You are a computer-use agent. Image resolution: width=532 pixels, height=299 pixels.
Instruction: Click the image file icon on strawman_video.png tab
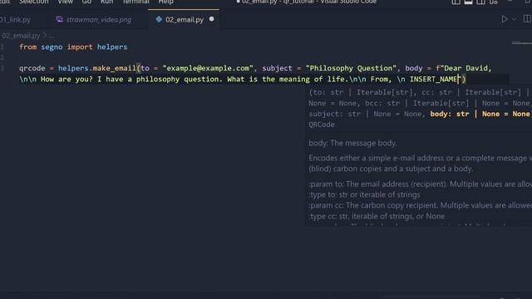pyautogui.click(x=59, y=19)
